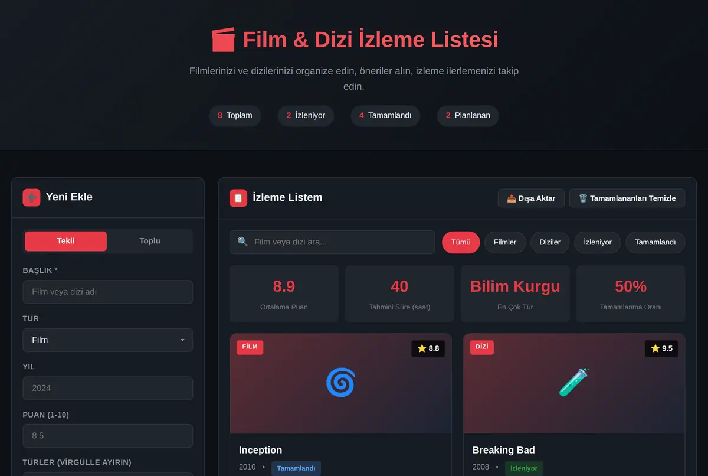Filter the list by Filmler
Viewport: 708px width, 476px height.
pyautogui.click(x=505, y=242)
